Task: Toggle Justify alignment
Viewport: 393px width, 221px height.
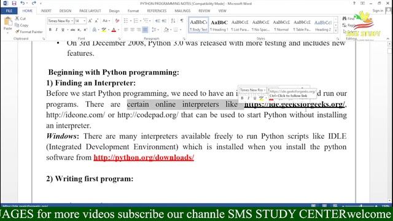Action: pos(145,30)
